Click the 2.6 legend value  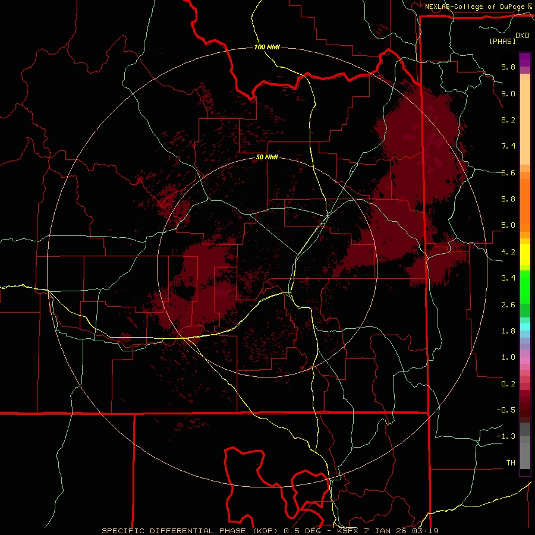(x=508, y=305)
